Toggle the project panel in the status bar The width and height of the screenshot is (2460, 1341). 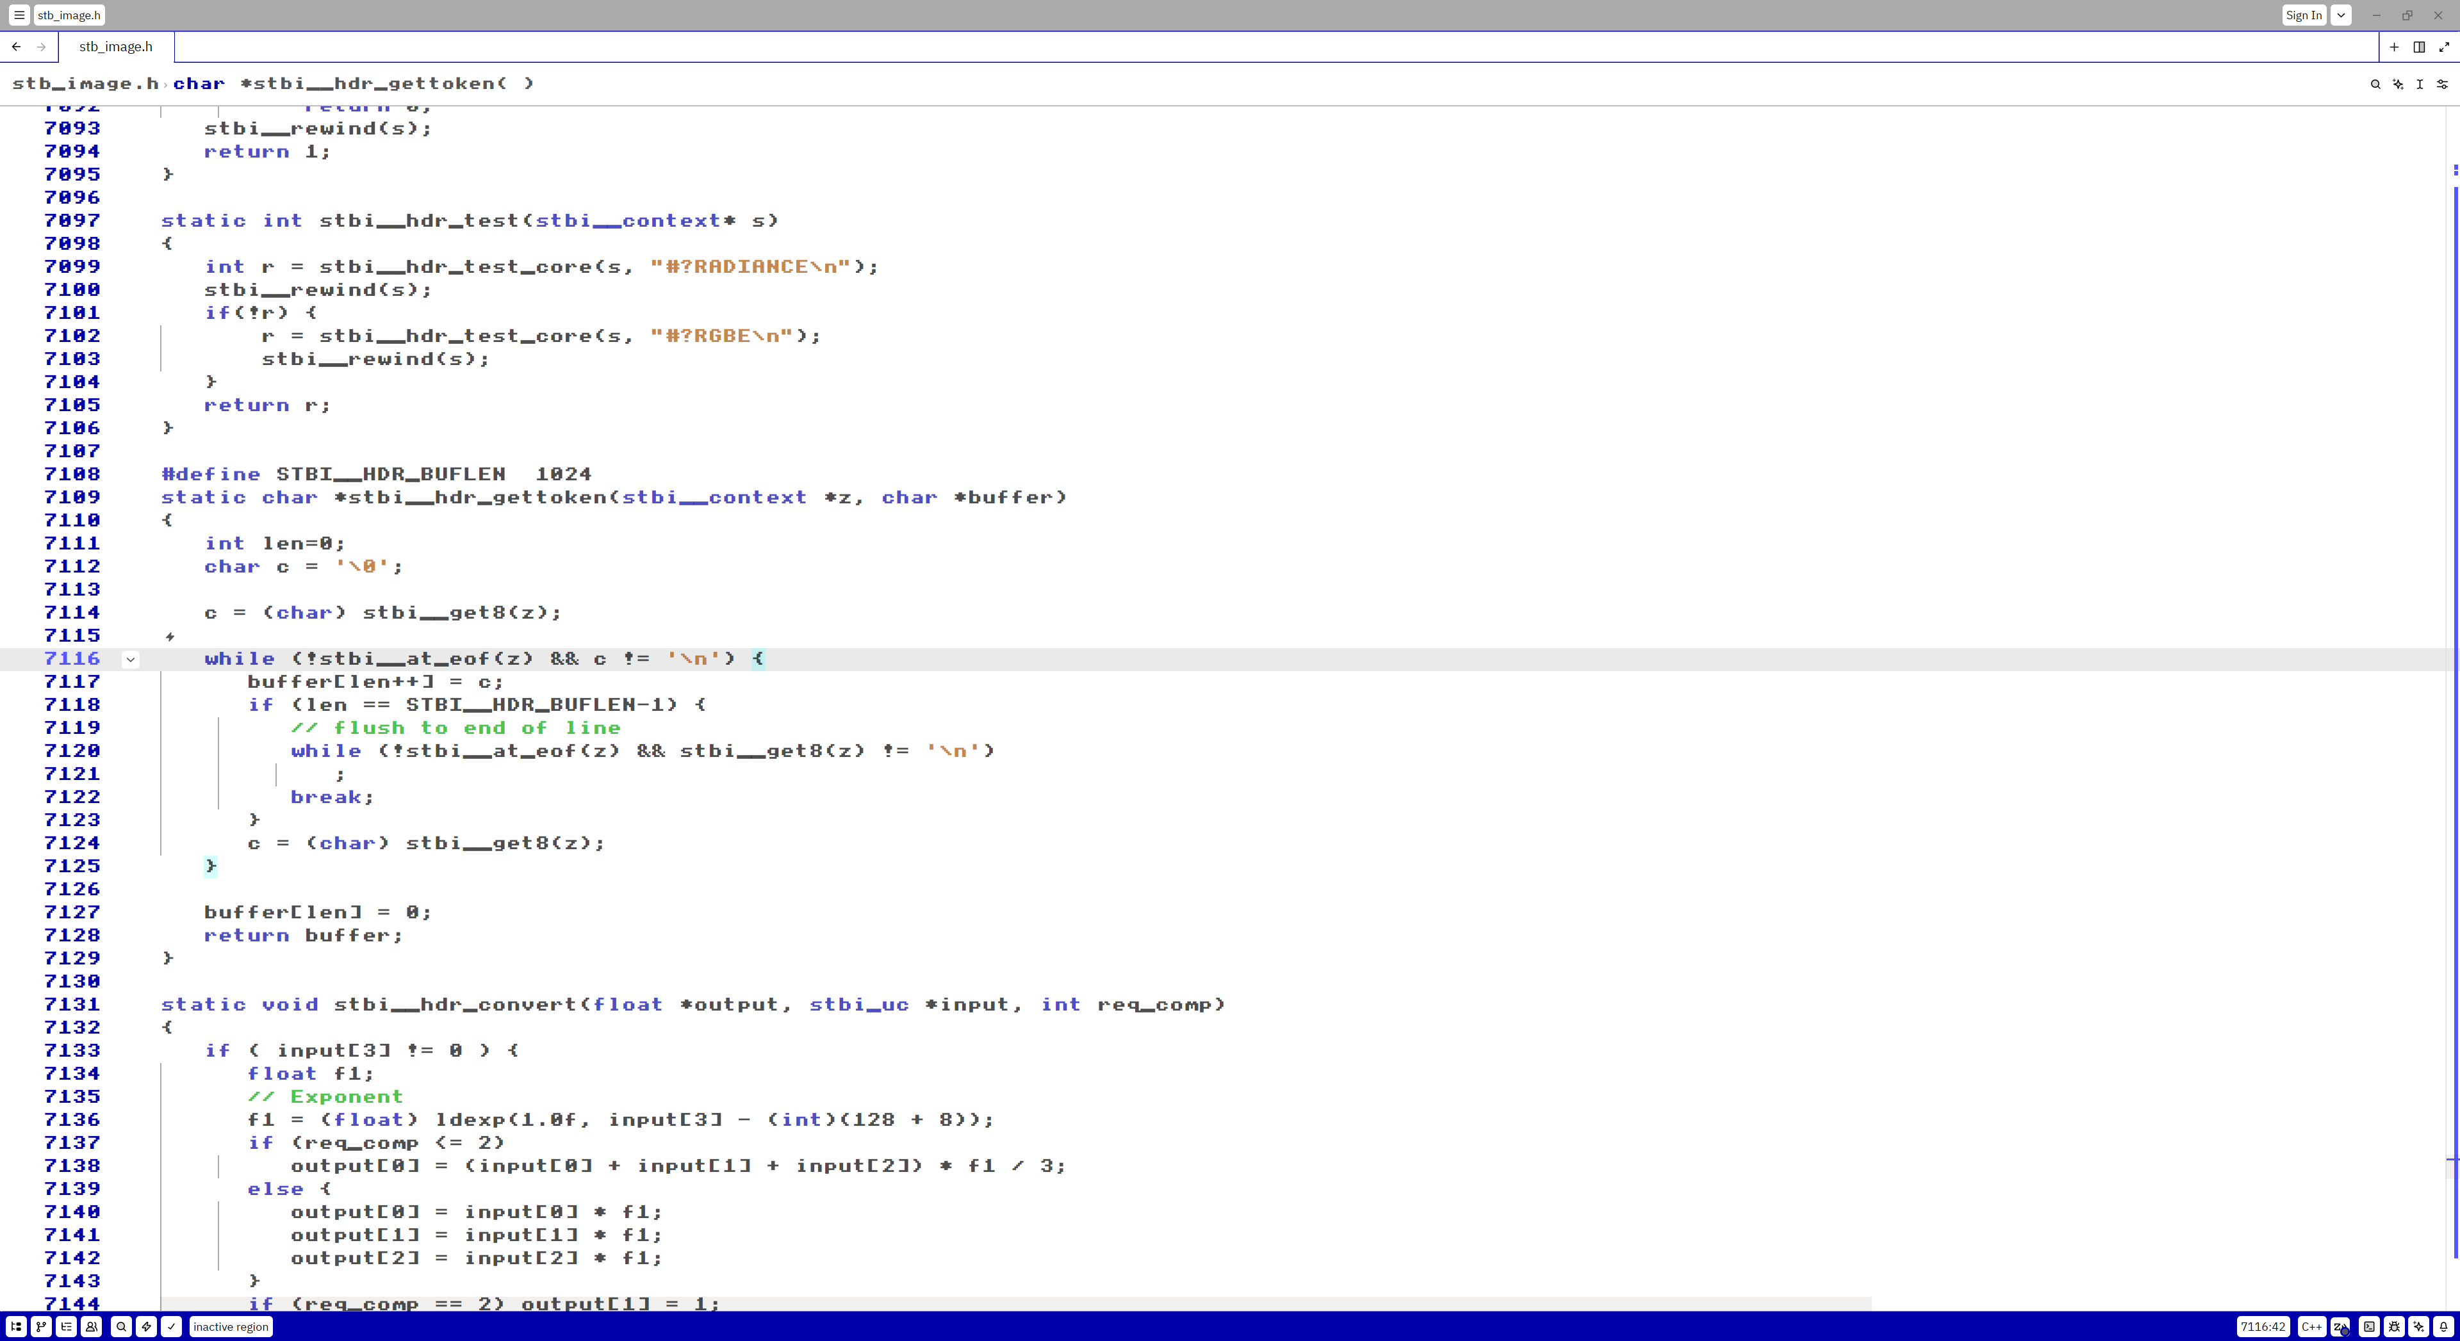(x=16, y=1326)
